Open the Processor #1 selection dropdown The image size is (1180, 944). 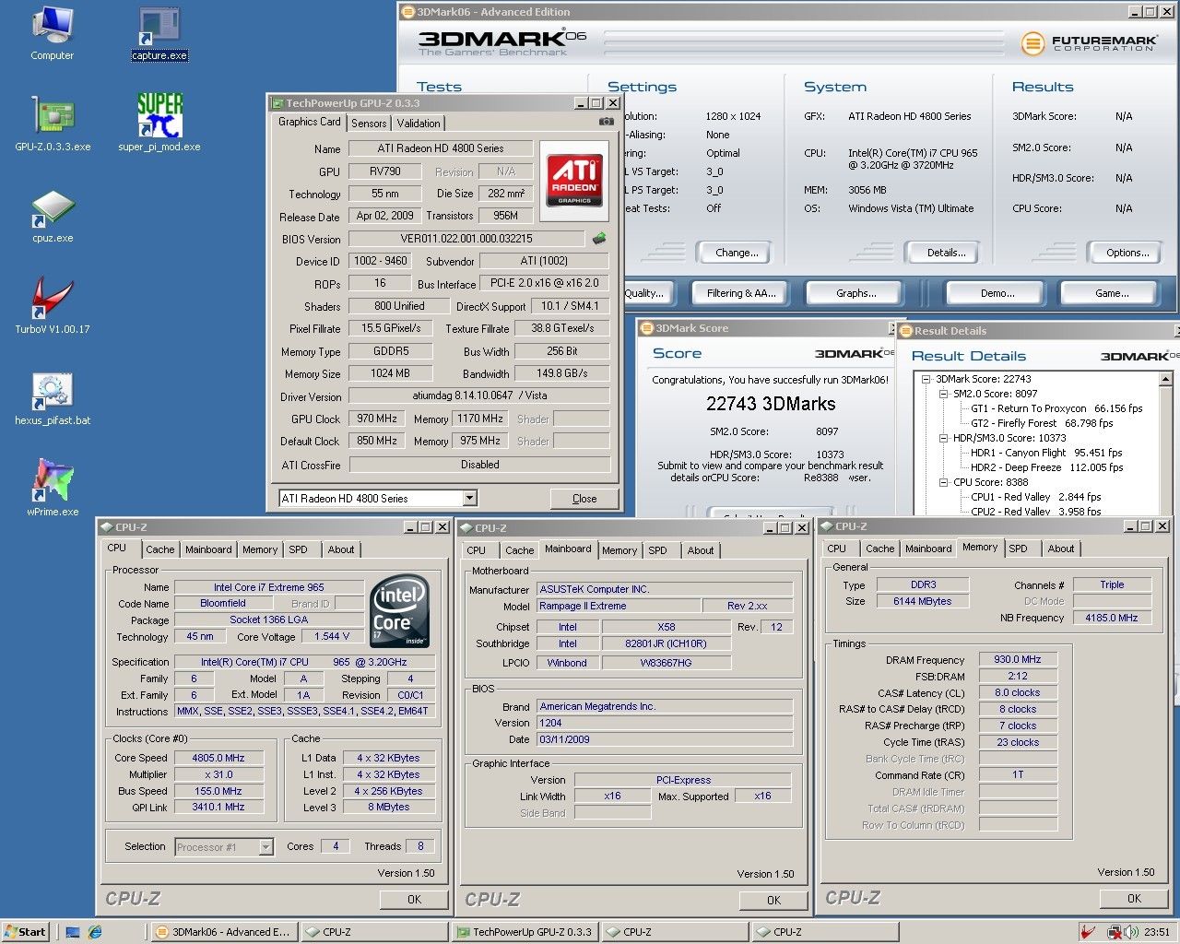[x=265, y=846]
